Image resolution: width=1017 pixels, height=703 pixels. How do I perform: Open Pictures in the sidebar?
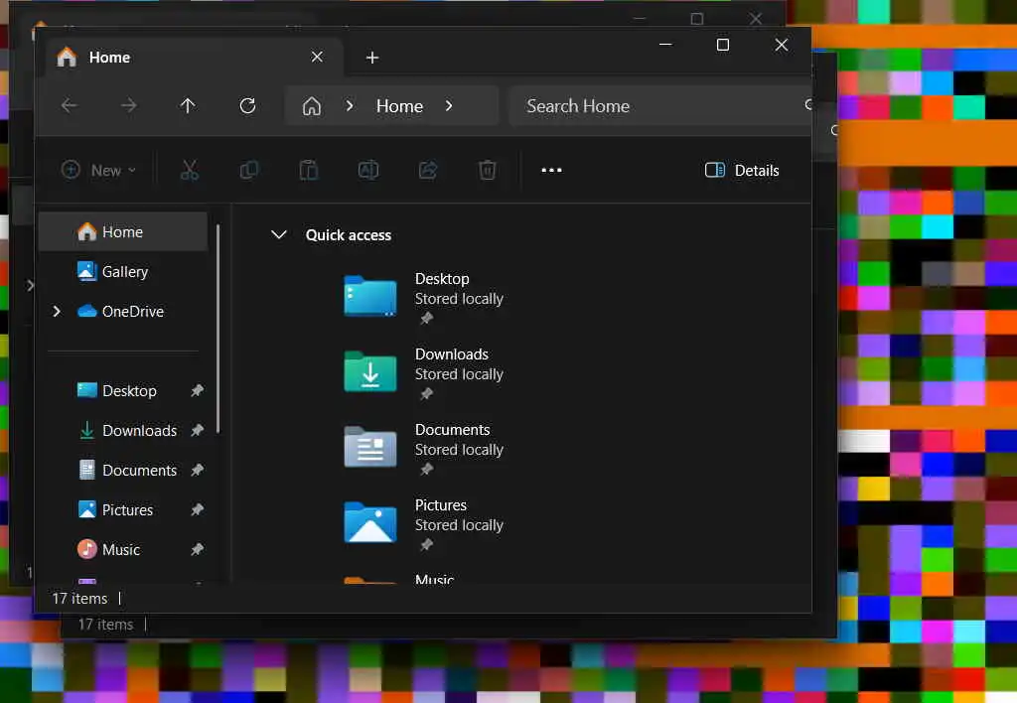(128, 509)
